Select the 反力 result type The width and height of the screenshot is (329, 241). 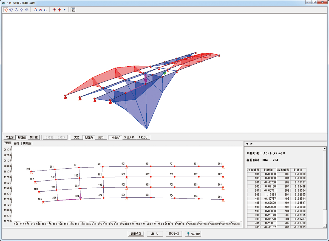point(101,137)
